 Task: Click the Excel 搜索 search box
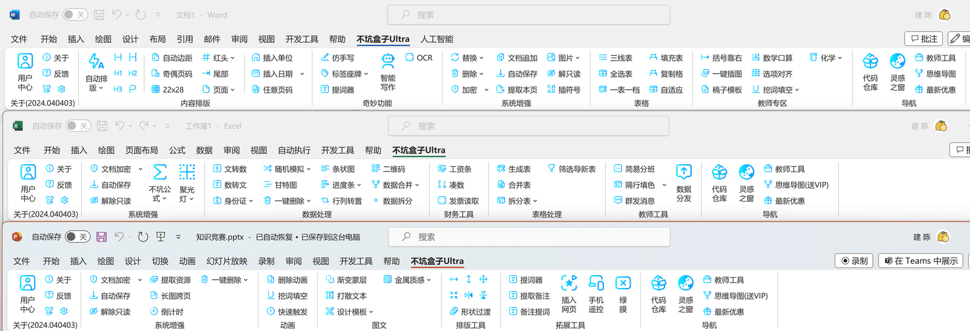(529, 126)
